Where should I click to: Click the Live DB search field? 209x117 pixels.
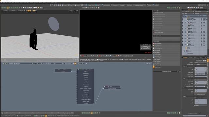(x=167, y=38)
